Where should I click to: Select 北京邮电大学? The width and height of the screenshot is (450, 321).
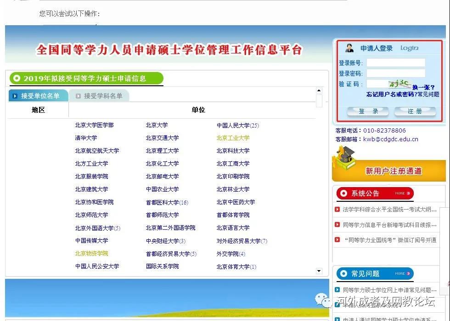click(162, 177)
